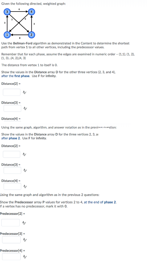
Task: Select vertex 3 in the graph diagram
Action: pos(7,12)
